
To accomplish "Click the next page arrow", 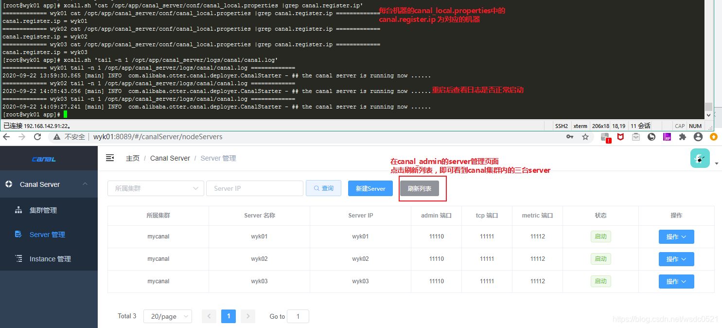I will tap(248, 316).
